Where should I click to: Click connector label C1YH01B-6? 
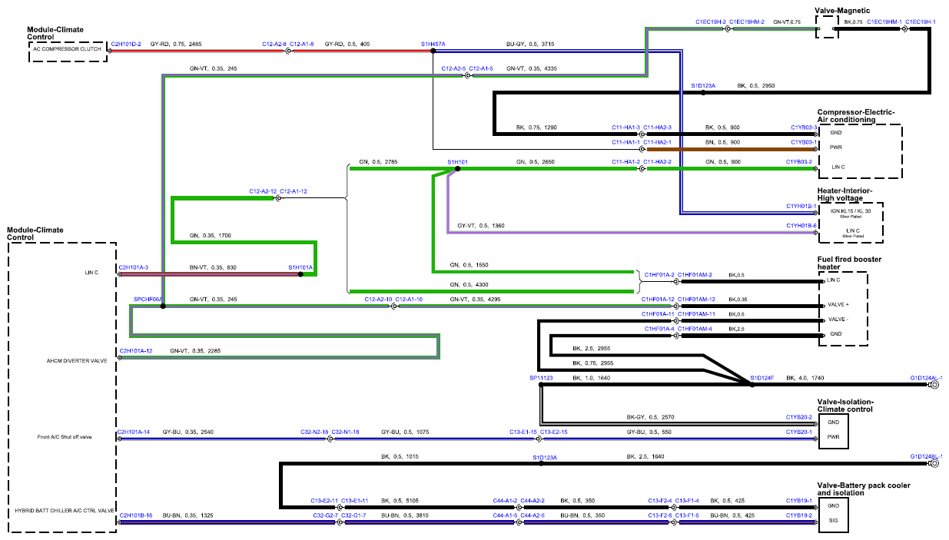[801, 226]
